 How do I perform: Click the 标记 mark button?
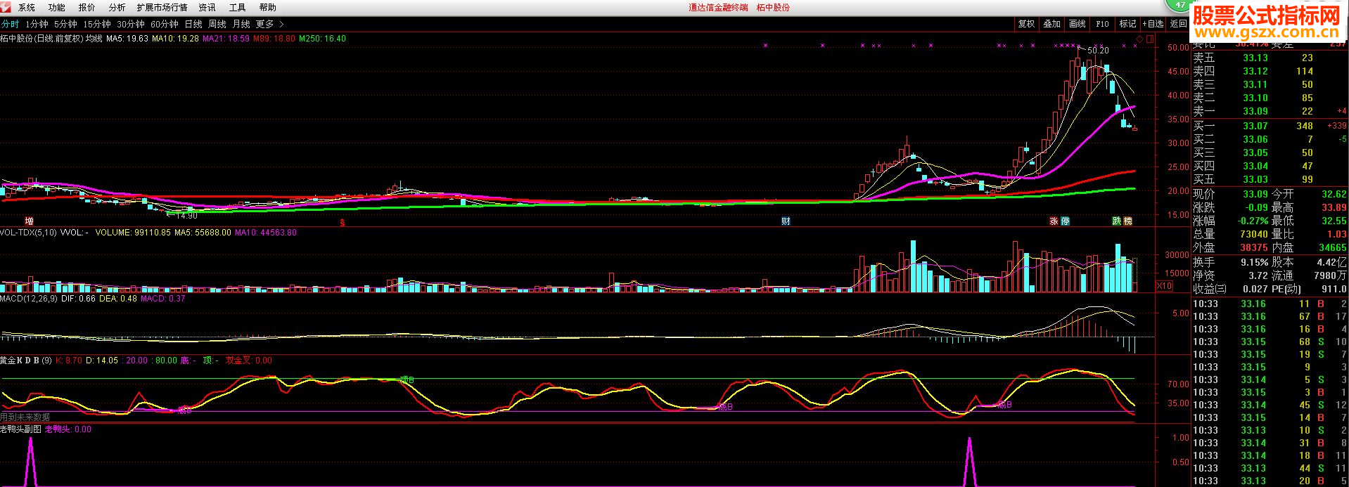click(x=1128, y=24)
